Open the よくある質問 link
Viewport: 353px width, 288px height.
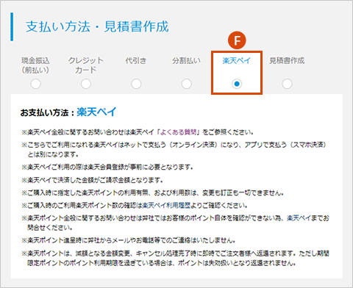[x=179, y=132]
